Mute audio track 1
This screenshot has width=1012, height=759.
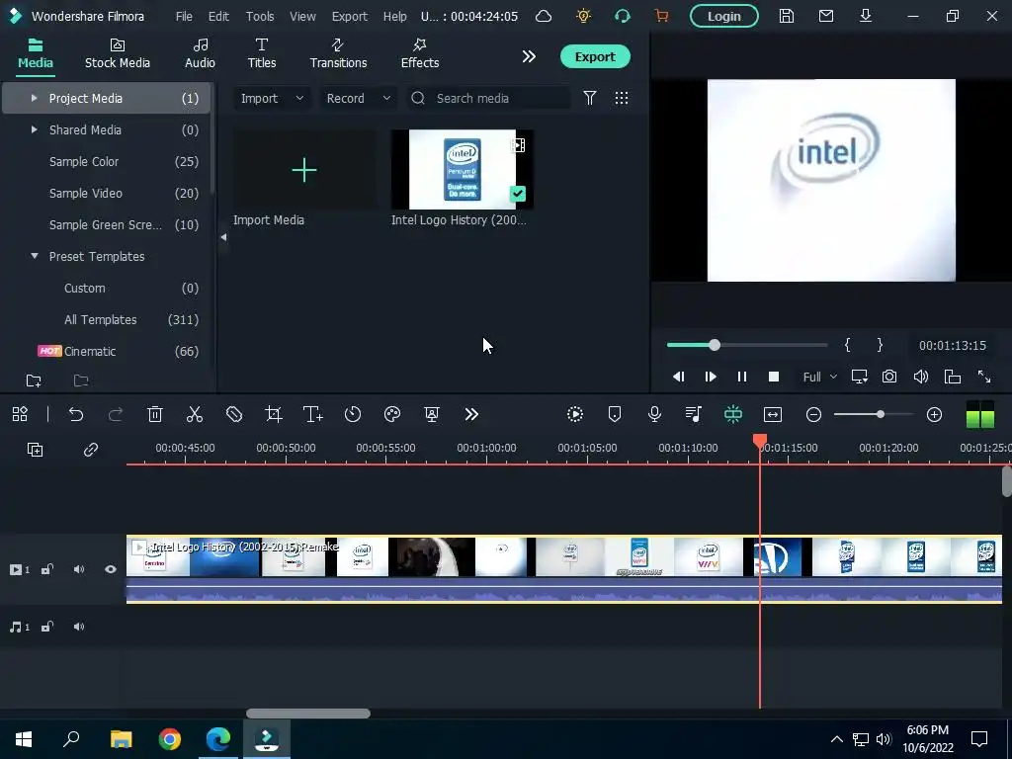(79, 627)
